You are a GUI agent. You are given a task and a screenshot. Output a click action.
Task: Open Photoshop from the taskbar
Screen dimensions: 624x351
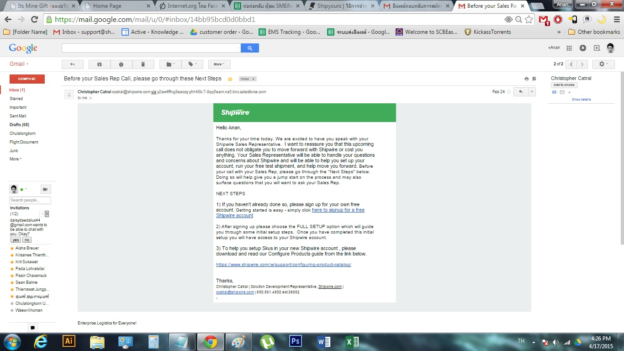(296, 341)
